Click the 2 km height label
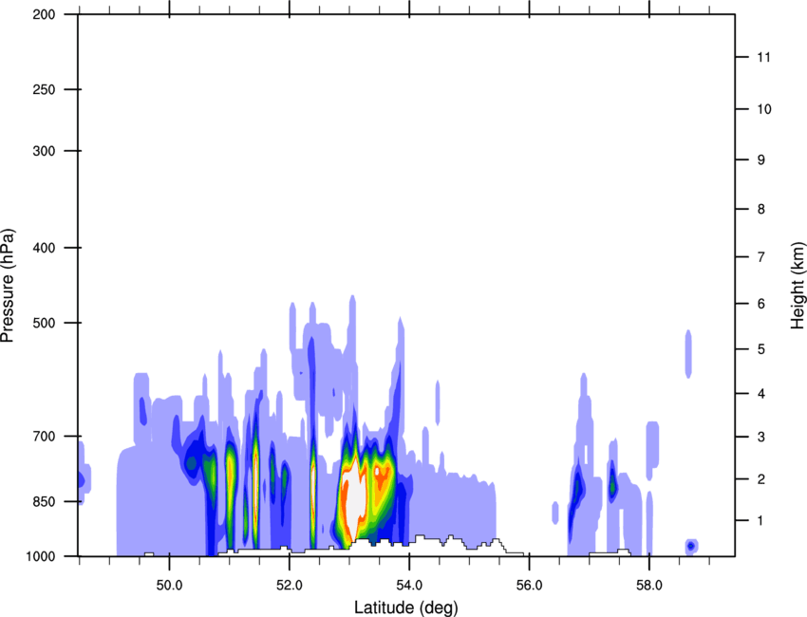This screenshot has height=617, width=807. point(761,479)
